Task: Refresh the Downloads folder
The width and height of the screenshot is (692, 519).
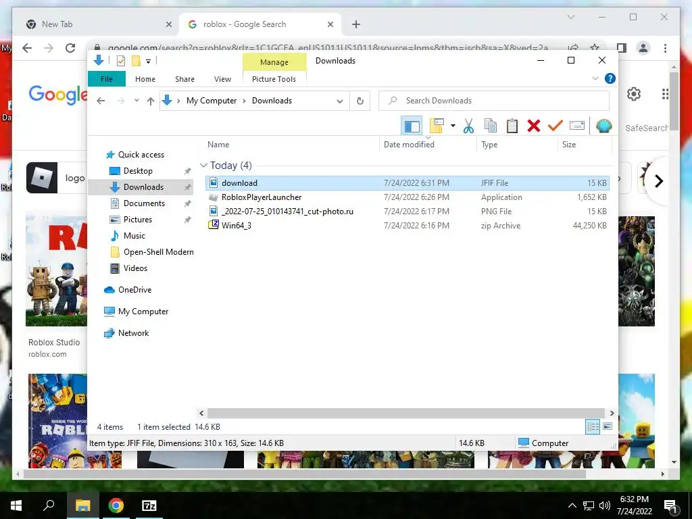Action: click(360, 101)
